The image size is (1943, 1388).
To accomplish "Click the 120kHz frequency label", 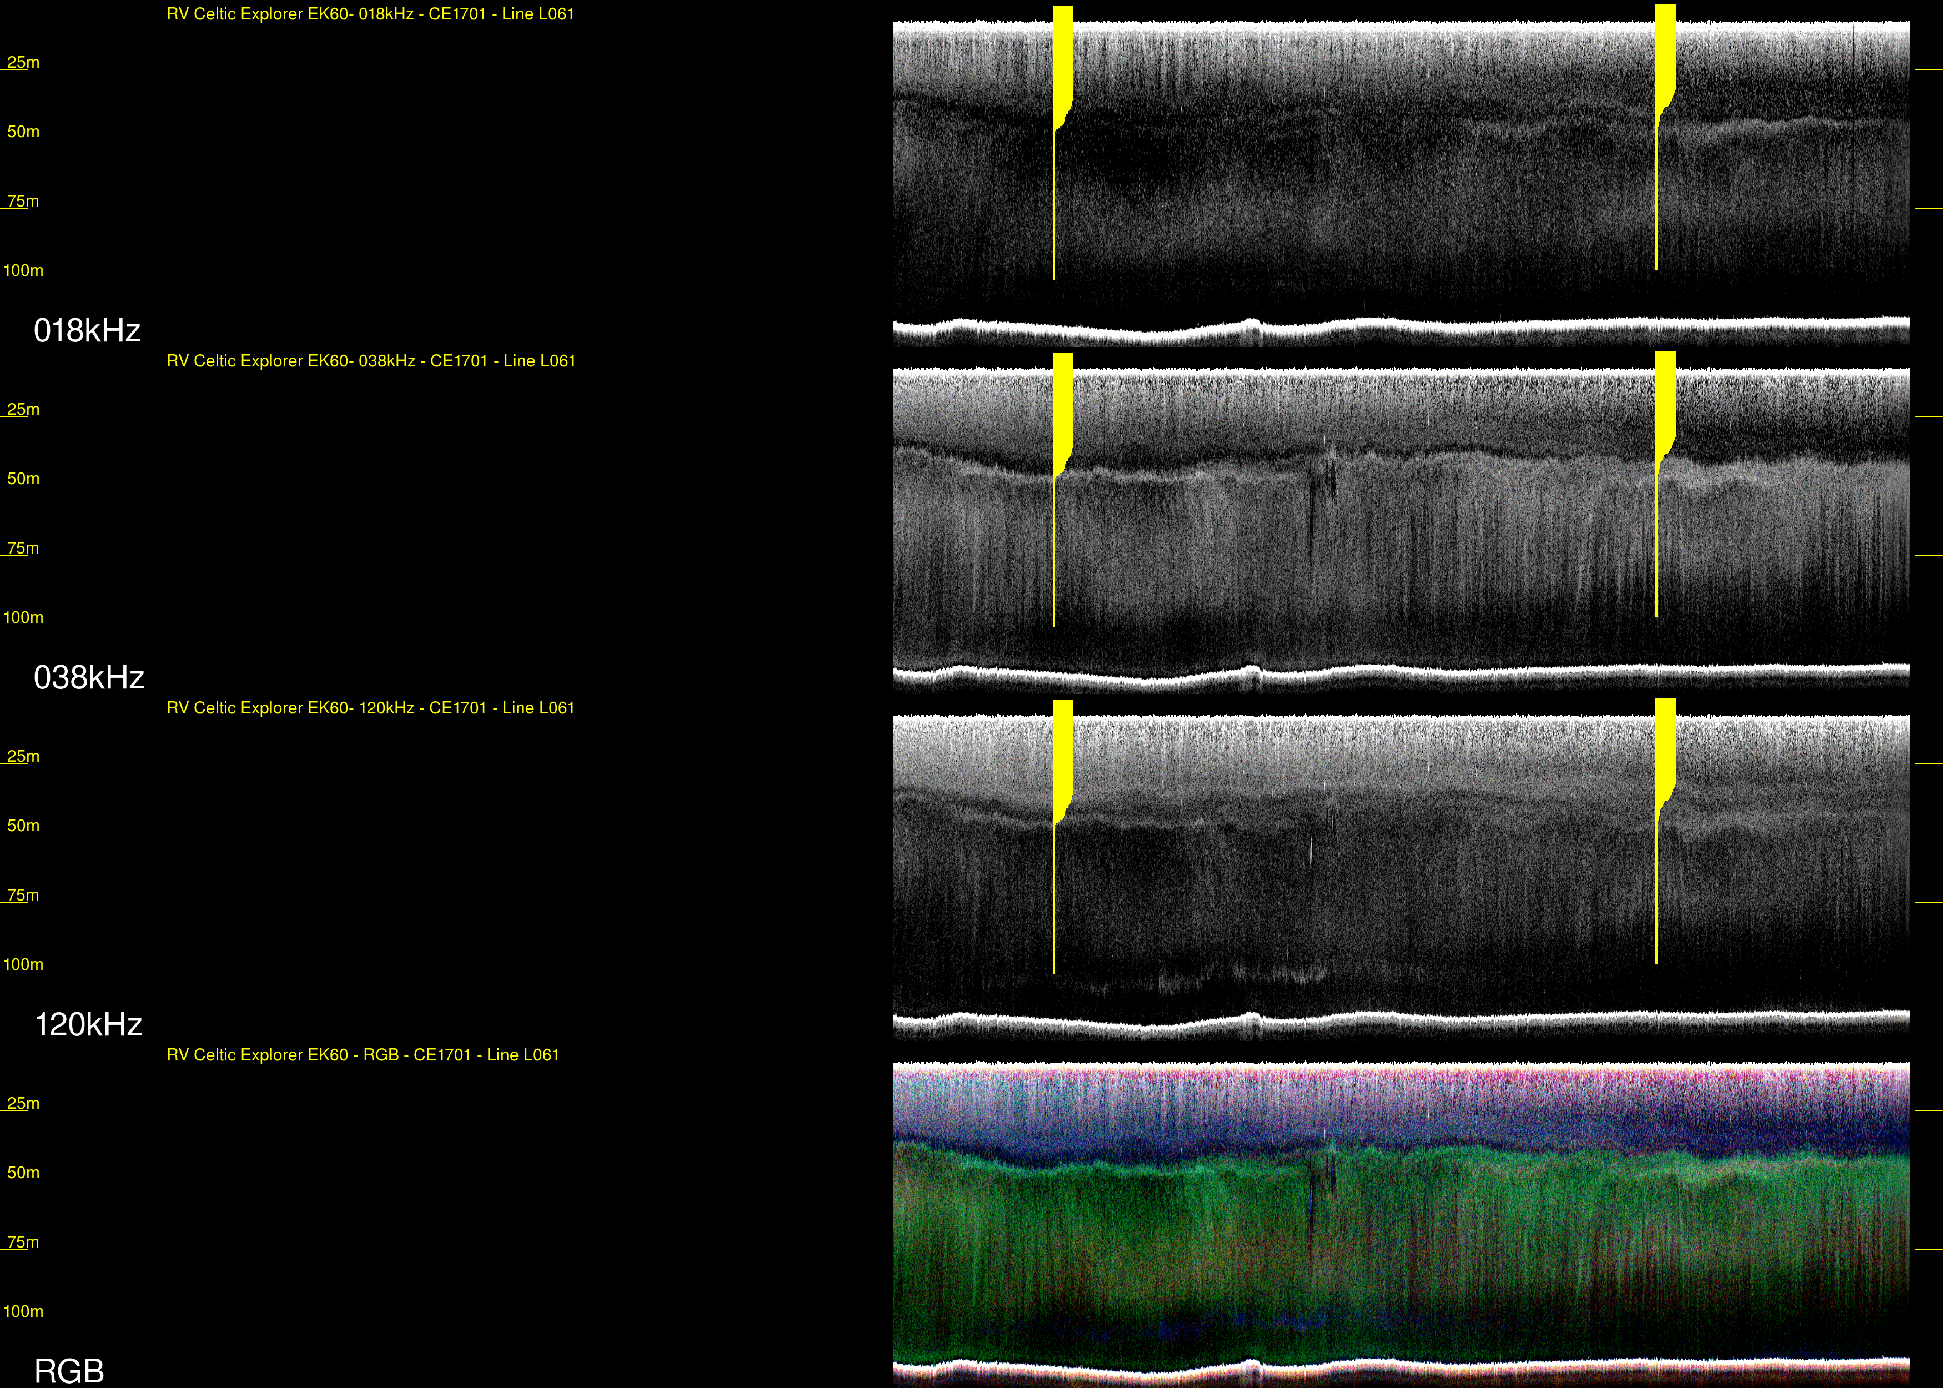I will click(88, 1025).
